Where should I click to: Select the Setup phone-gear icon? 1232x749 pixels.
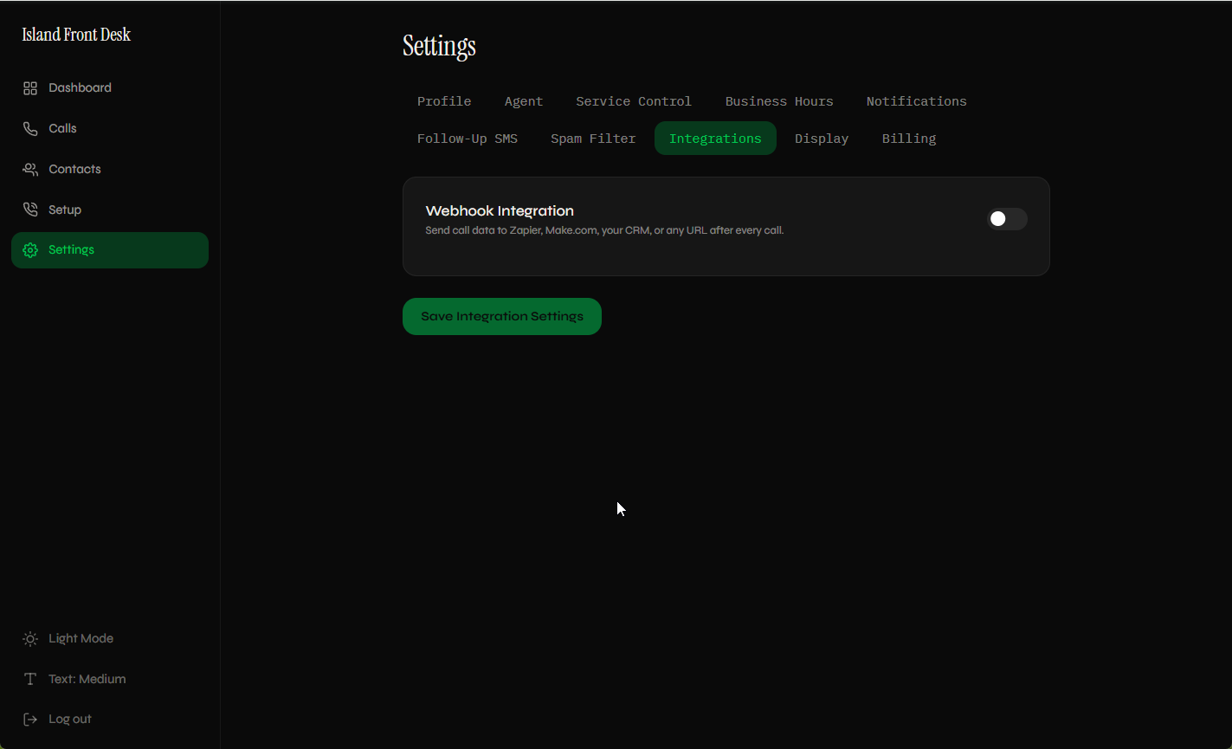point(29,209)
